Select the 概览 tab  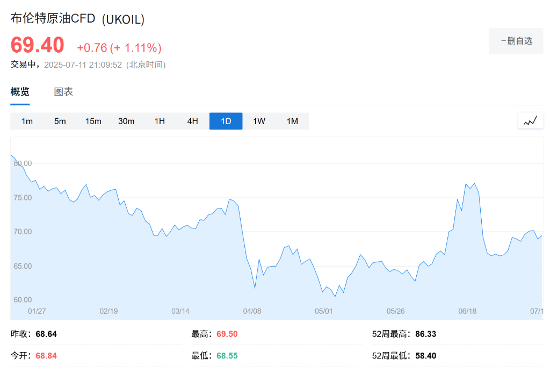tap(19, 91)
